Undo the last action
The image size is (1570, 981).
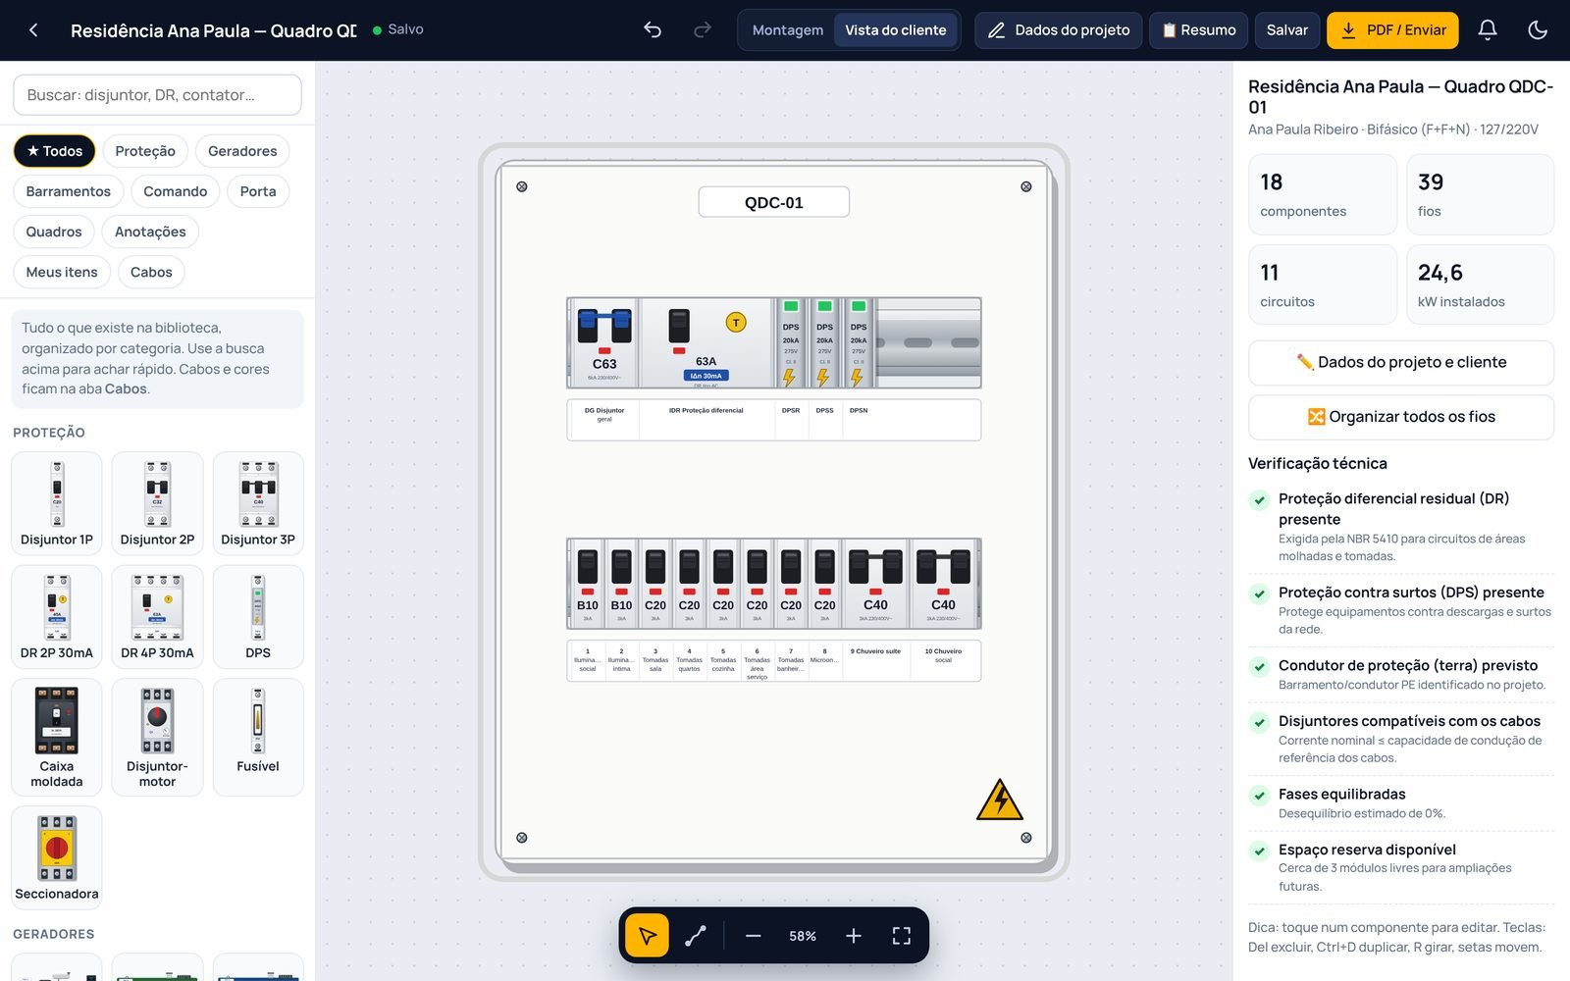[x=653, y=30]
